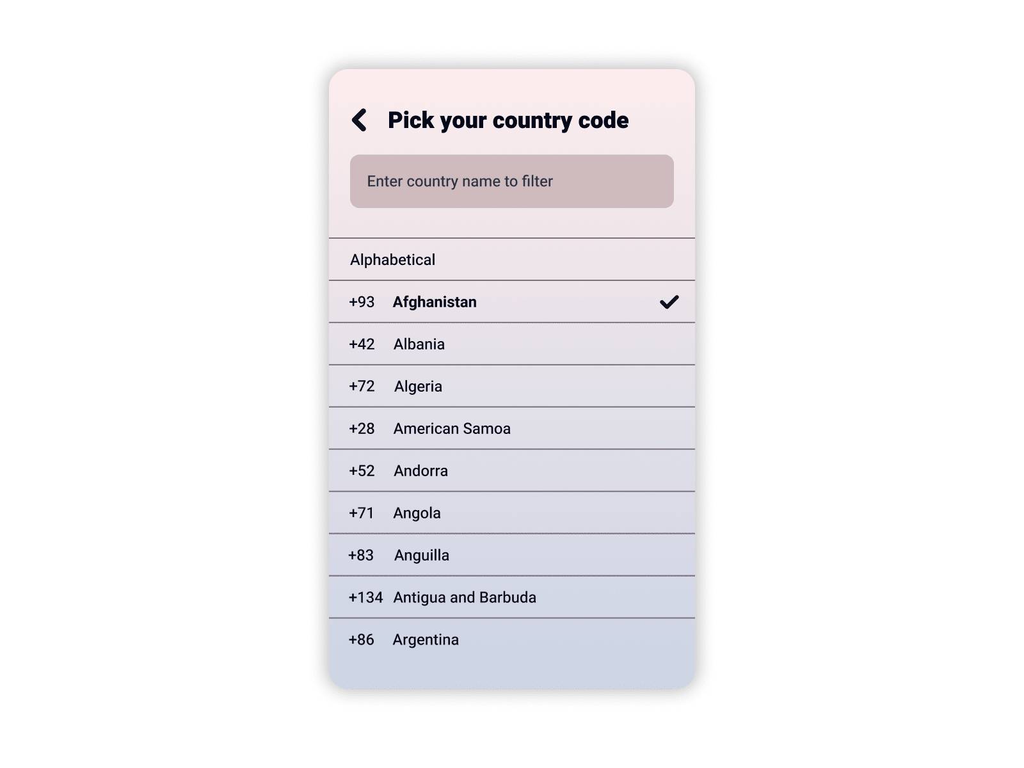Click the country filter input field
The image size is (1024, 768).
[x=511, y=181]
